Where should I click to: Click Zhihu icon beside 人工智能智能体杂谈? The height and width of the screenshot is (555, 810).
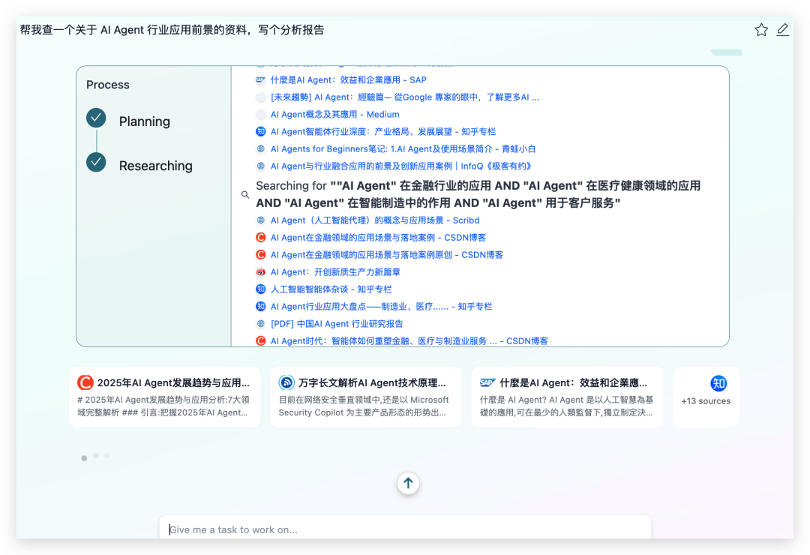pyautogui.click(x=261, y=289)
